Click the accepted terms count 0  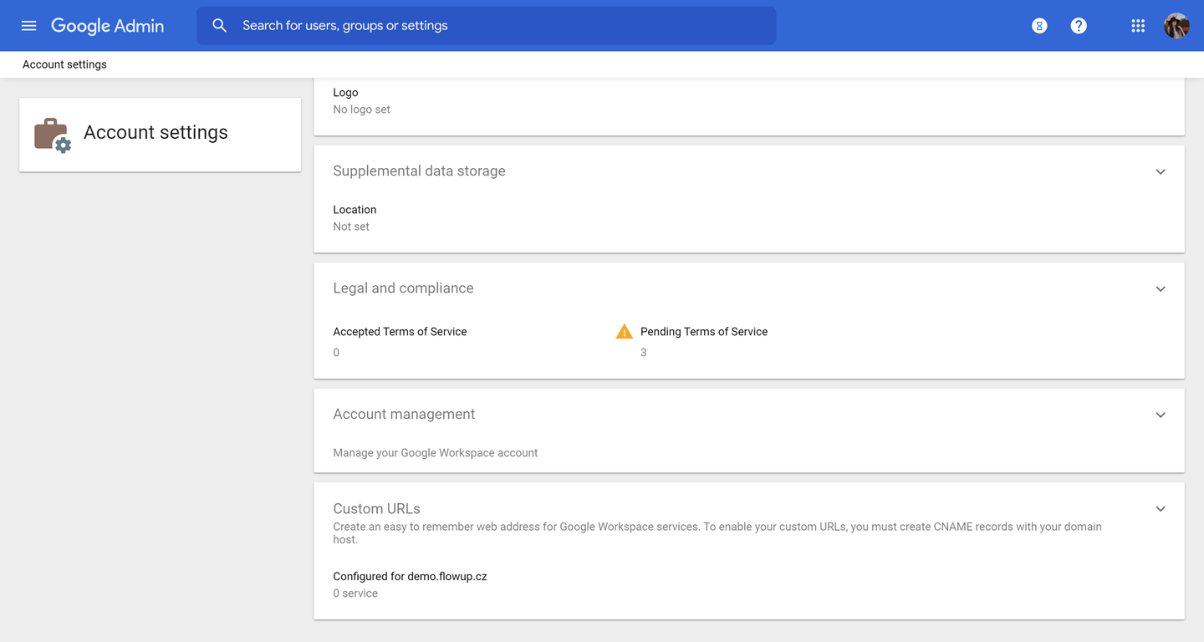[336, 353]
